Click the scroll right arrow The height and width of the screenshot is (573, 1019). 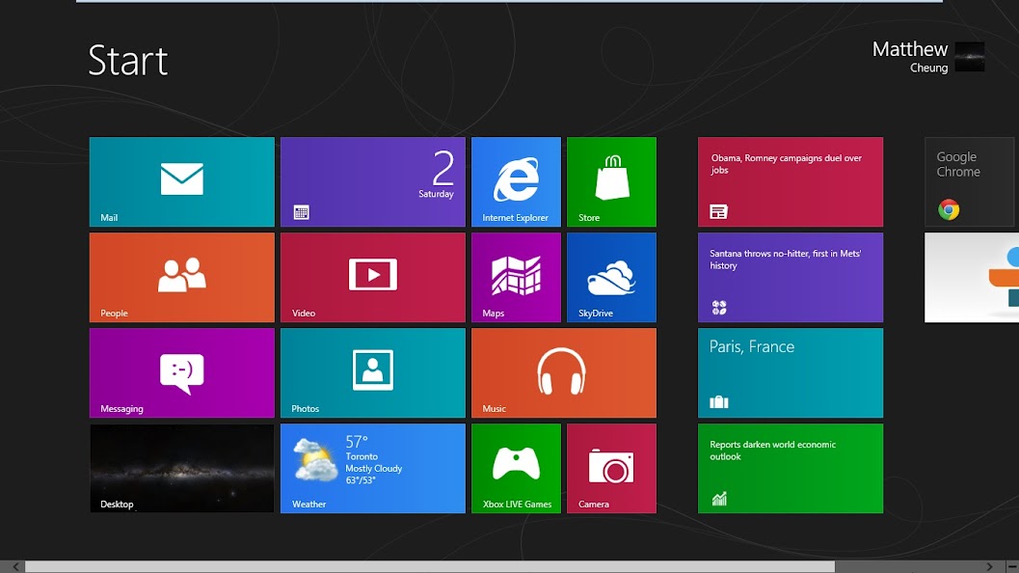pos(990,567)
